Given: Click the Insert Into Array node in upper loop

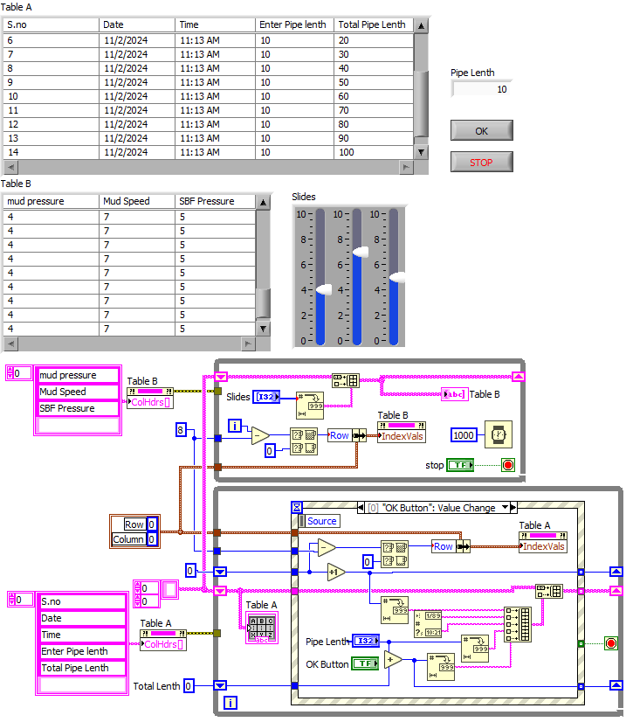Looking at the screenshot, I should [346, 380].
